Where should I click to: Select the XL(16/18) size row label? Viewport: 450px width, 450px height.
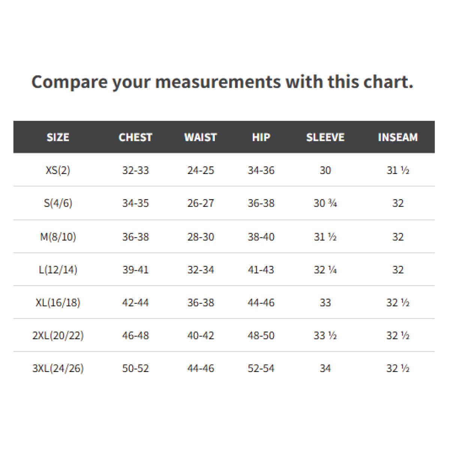58,303
